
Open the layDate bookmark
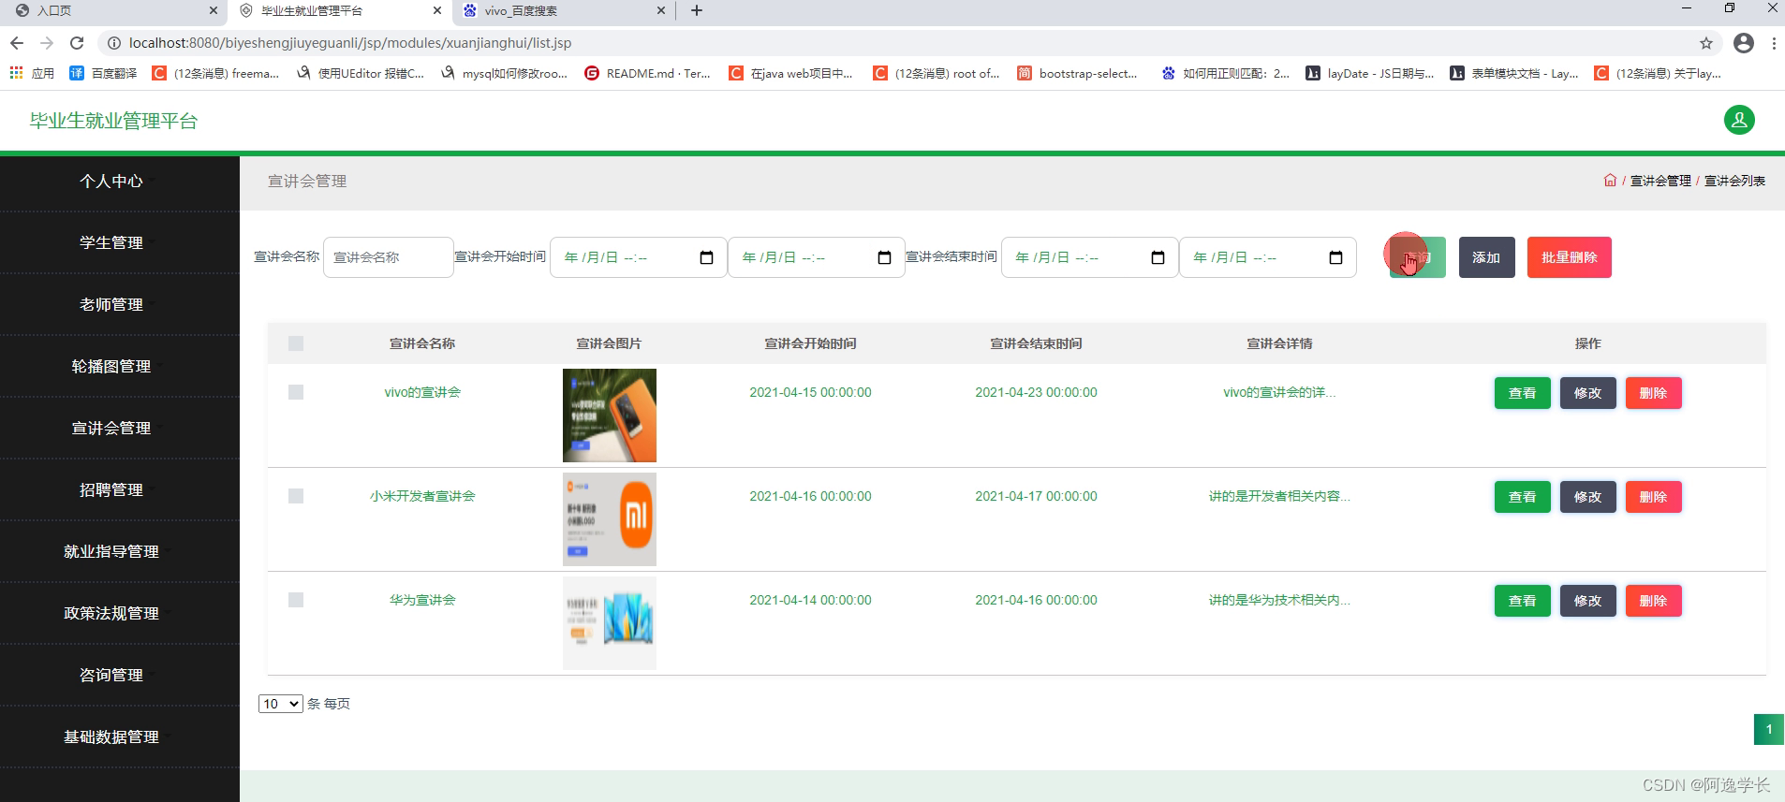coord(1369,73)
